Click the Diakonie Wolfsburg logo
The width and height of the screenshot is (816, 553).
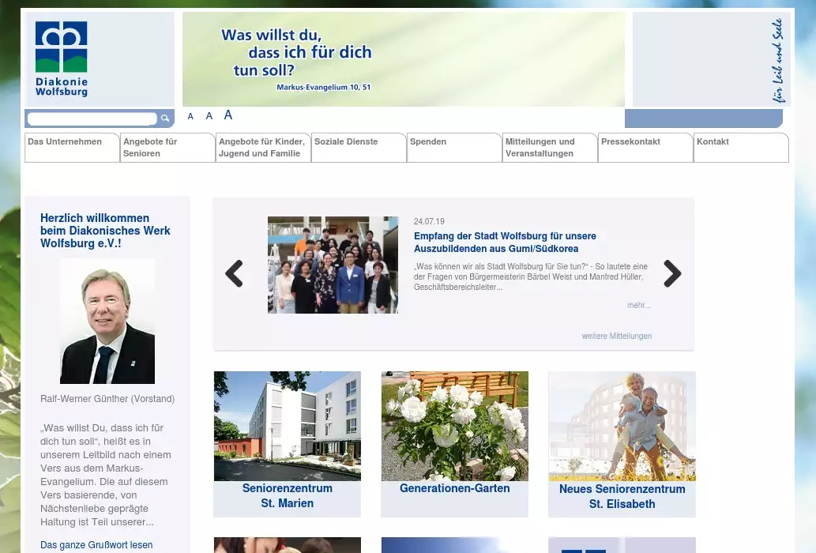click(x=62, y=59)
